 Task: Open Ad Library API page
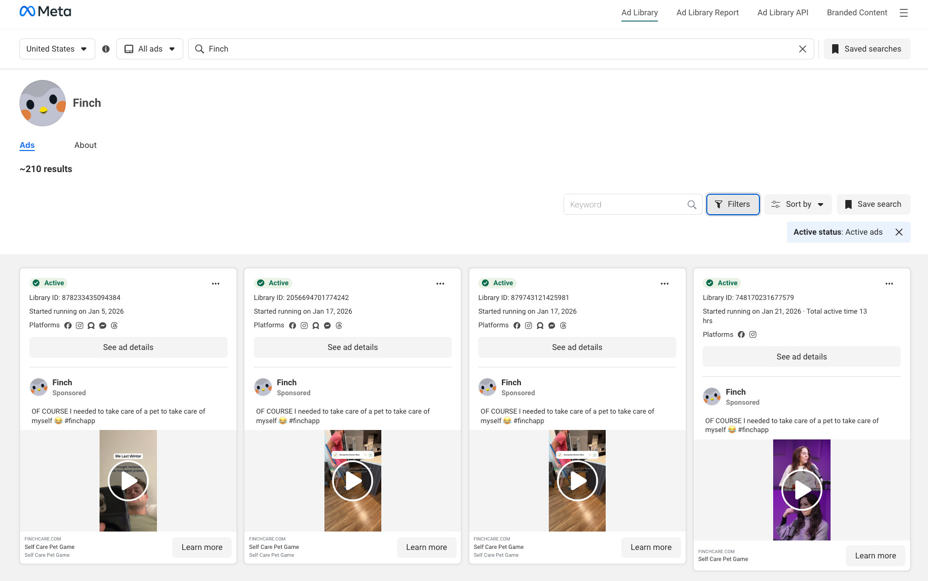coord(783,13)
